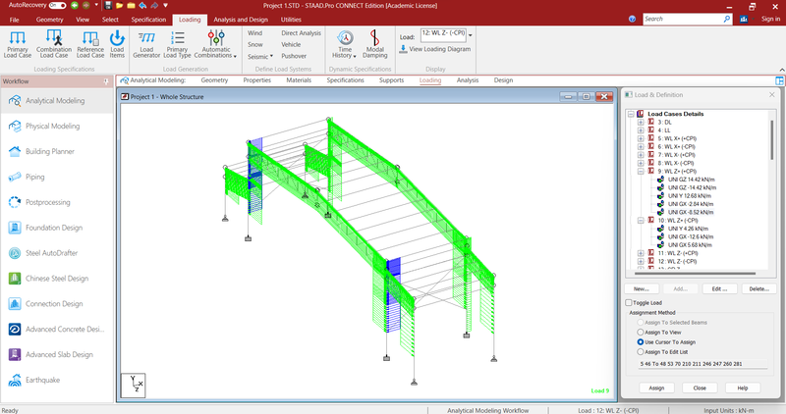Click the load tree horizontal scrollbar
The image size is (786, 414).
(x=695, y=274)
